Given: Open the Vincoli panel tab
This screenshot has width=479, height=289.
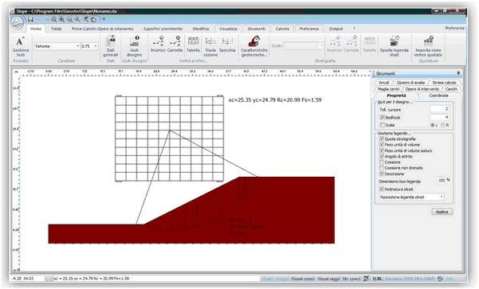Looking at the screenshot, I should (x=383, y=83).
